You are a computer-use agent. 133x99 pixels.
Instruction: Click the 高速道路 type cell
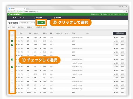[29, 93]
